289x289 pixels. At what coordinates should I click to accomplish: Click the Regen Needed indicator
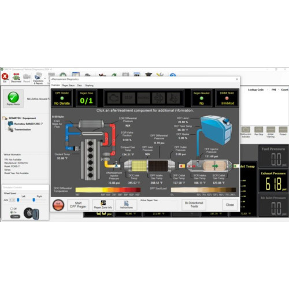click(202, 98)
